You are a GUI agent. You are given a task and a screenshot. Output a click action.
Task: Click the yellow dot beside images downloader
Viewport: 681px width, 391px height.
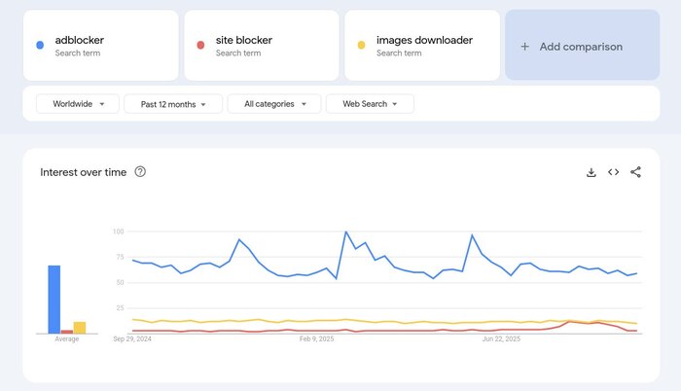[x=360, y=45]
